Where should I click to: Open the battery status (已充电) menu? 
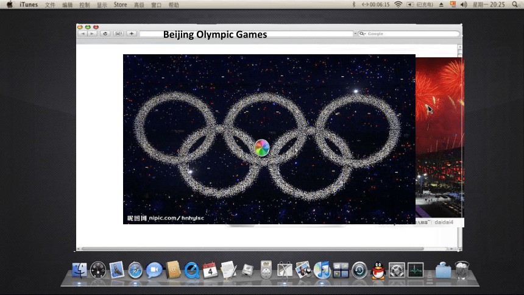coord(420,5)
